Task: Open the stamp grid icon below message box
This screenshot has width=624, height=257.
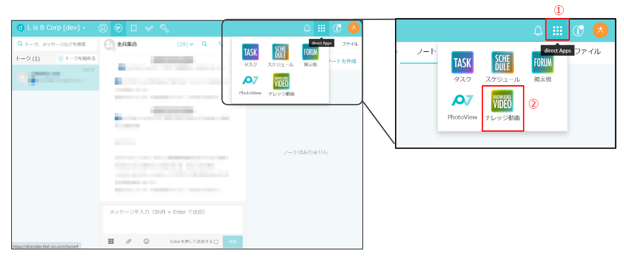Action: pyautogui.click(x=111, y=241)
